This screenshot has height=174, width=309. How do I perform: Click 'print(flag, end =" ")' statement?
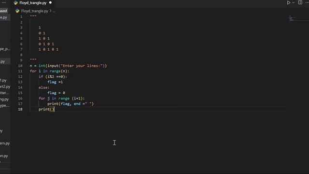(x=70, y=104)
